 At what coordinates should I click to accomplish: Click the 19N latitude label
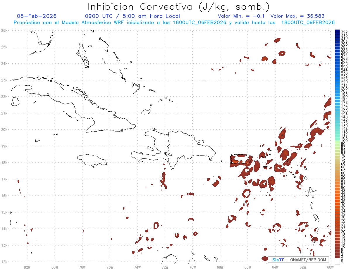click(x=4, y=146)
